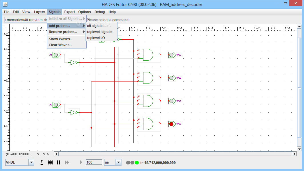This screenshot has width=304, height=171.
Task: Rewind the simulation to start
Action: click(x=50, y=162)
